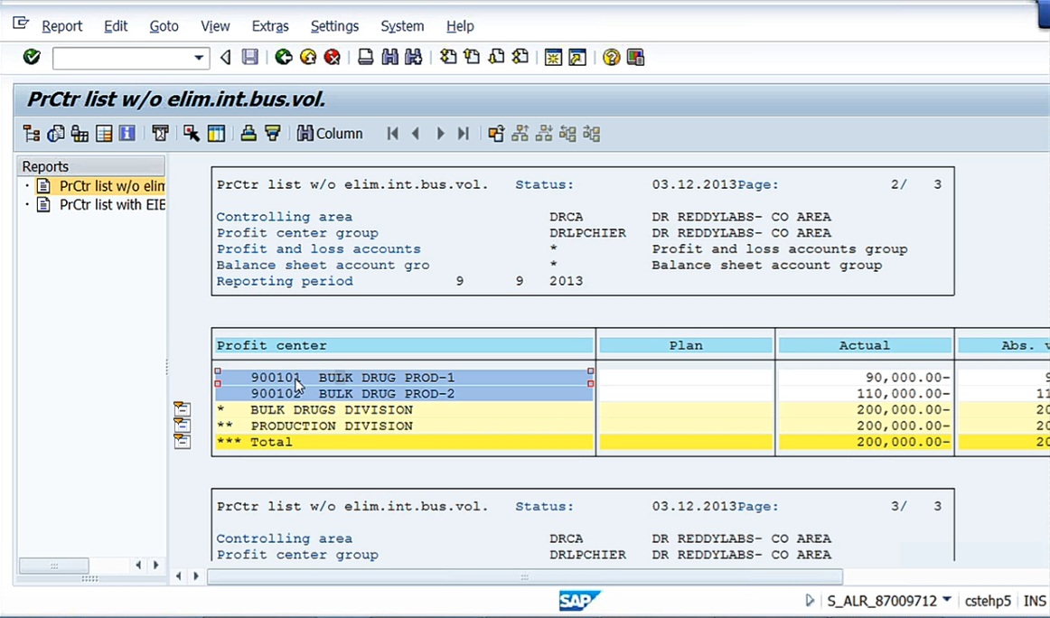Open the SAP window menu icon beside Report
The image size is (1050, 618).
pos(21,24)
